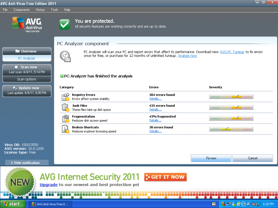
Task: Collapse banner with Hide notification
Action: [27, 162]
